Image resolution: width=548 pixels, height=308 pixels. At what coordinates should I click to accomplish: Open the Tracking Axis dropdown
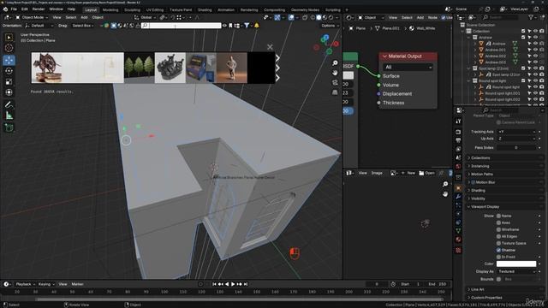click(516, 132)
